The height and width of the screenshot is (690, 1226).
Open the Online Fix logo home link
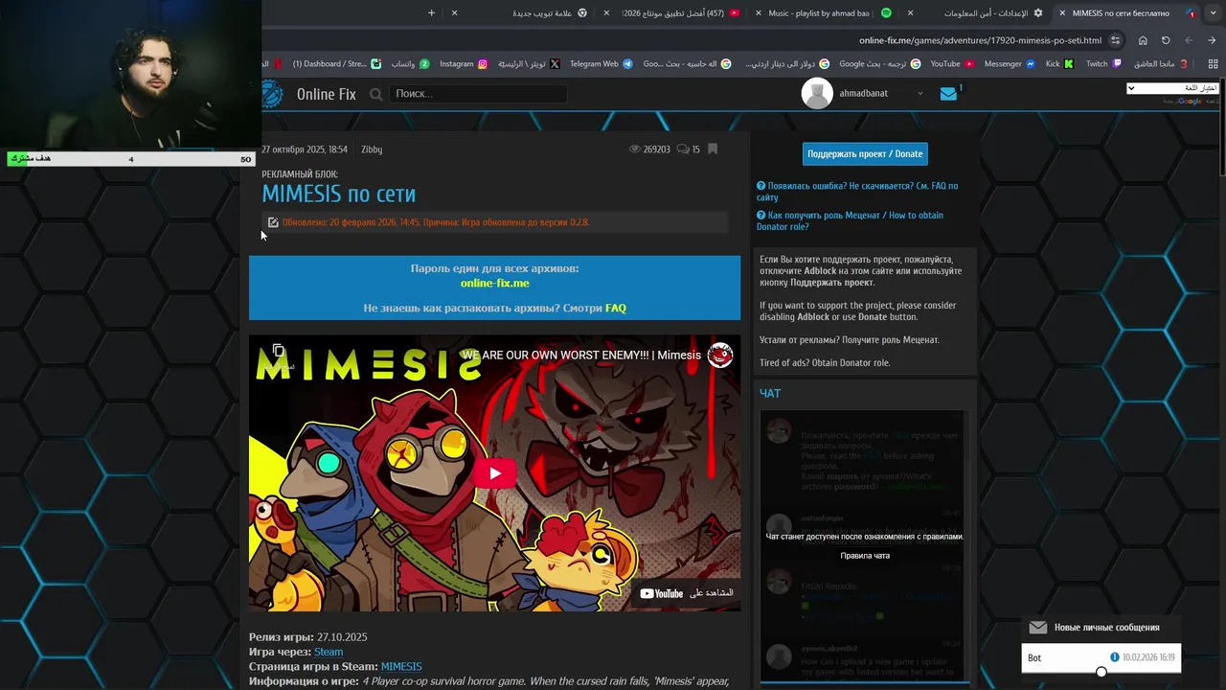[x=309, y=94]
